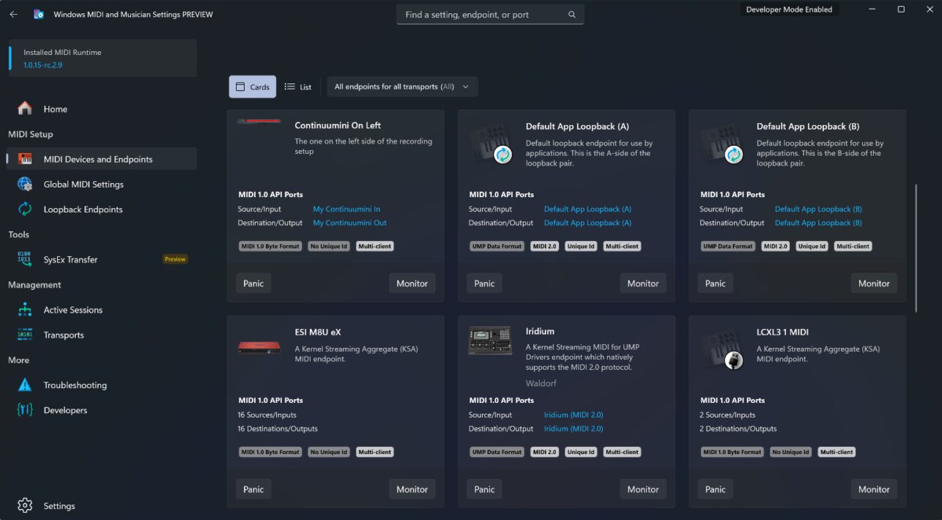Click the Home house icon
Viewport: 942px width, 520px height.
(25, 108)
